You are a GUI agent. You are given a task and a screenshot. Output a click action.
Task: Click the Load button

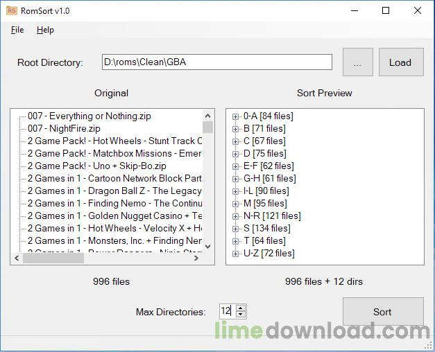[x=401, y=62]
